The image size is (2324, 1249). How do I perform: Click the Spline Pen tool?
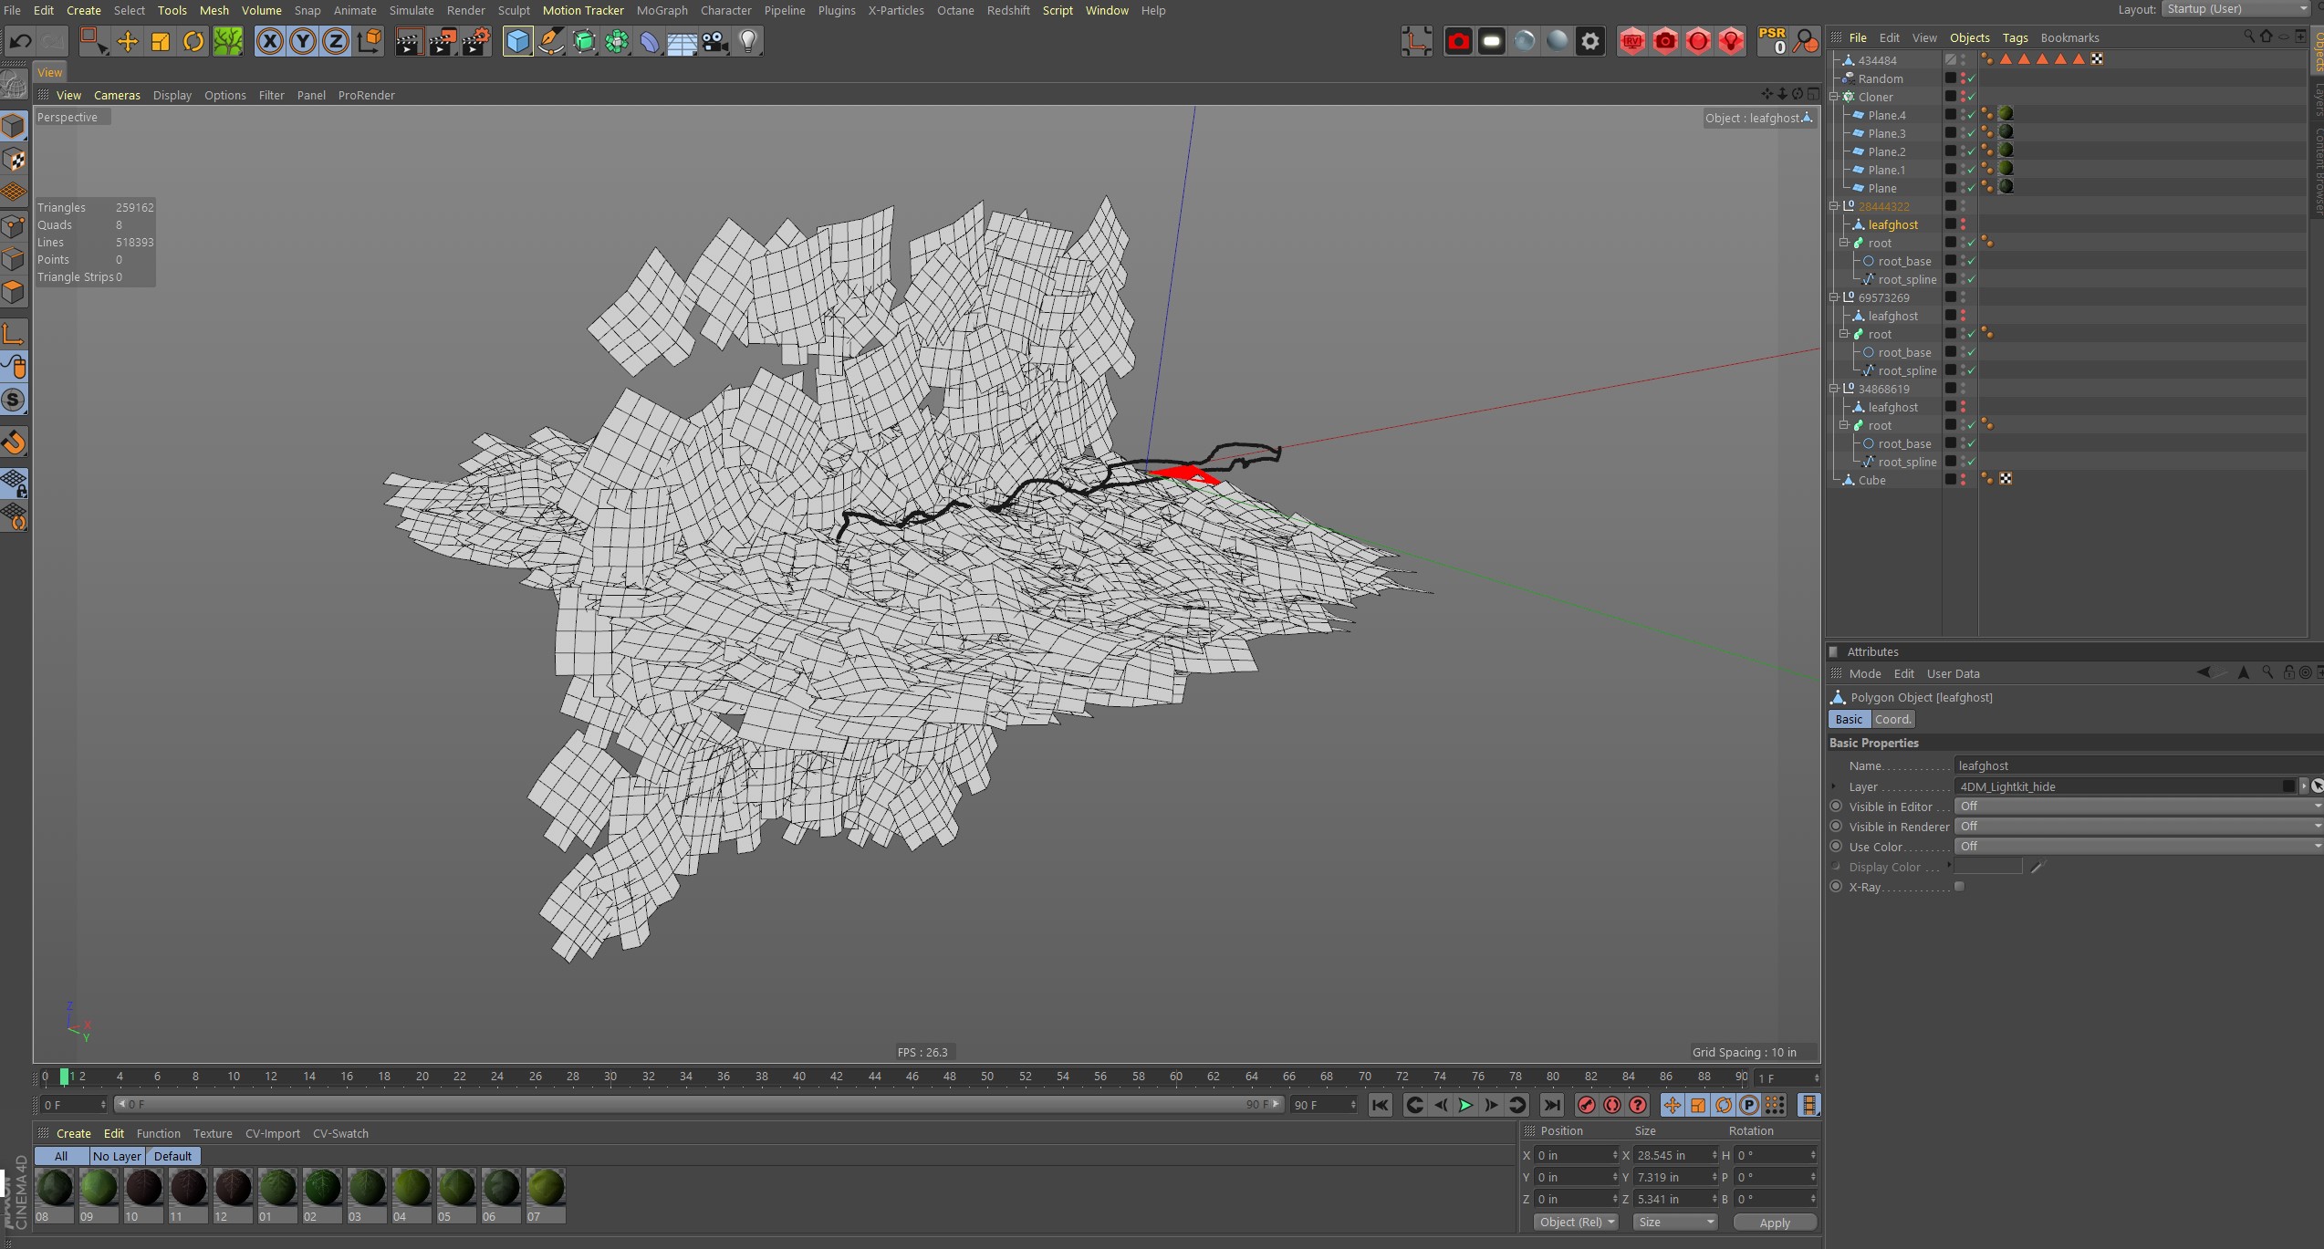click(551, 41)
